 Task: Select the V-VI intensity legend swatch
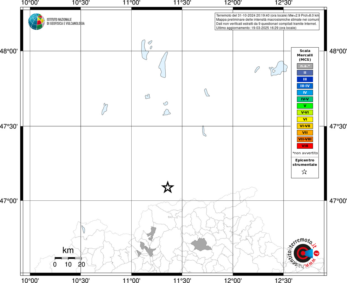[305, 112]
